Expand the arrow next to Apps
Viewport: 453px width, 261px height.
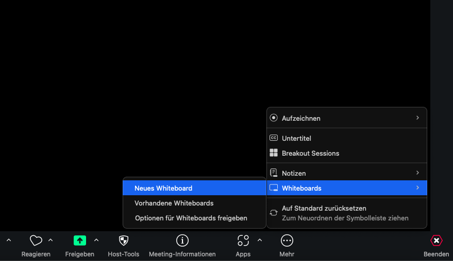coord(260,240)
